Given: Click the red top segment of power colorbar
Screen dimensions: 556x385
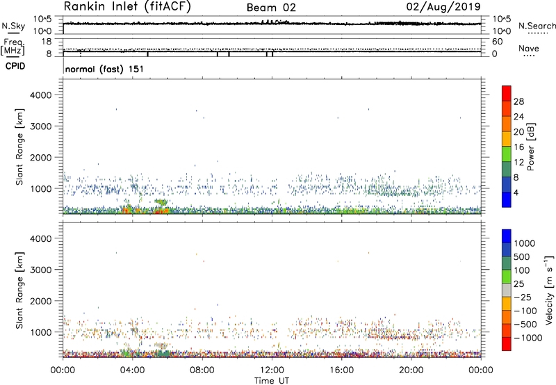Looking at the screenshot, I should [507, 93].
